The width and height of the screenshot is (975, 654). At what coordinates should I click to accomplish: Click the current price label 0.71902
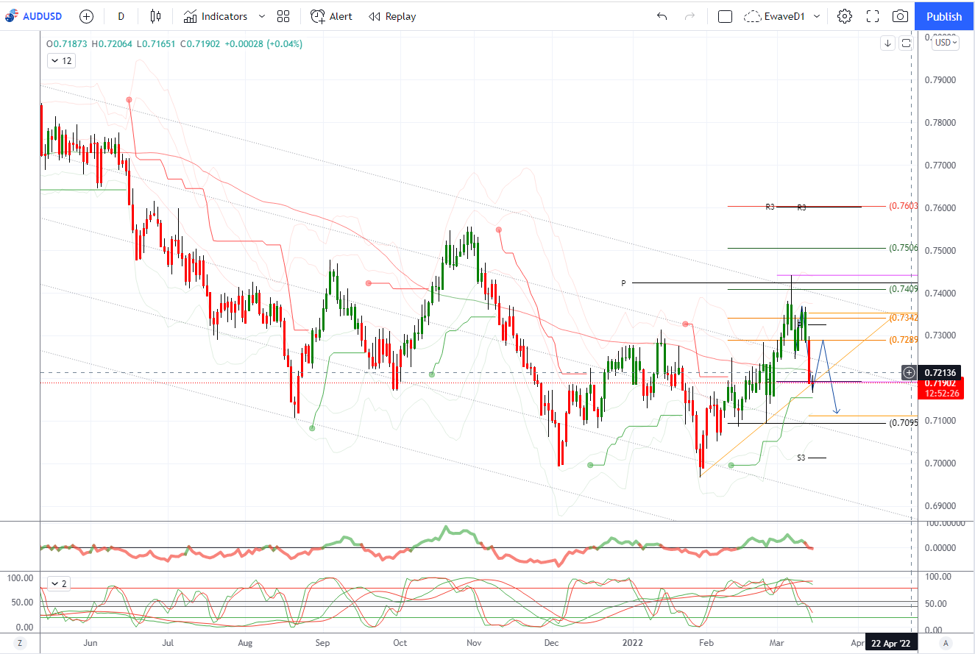(x=940, y=383)
